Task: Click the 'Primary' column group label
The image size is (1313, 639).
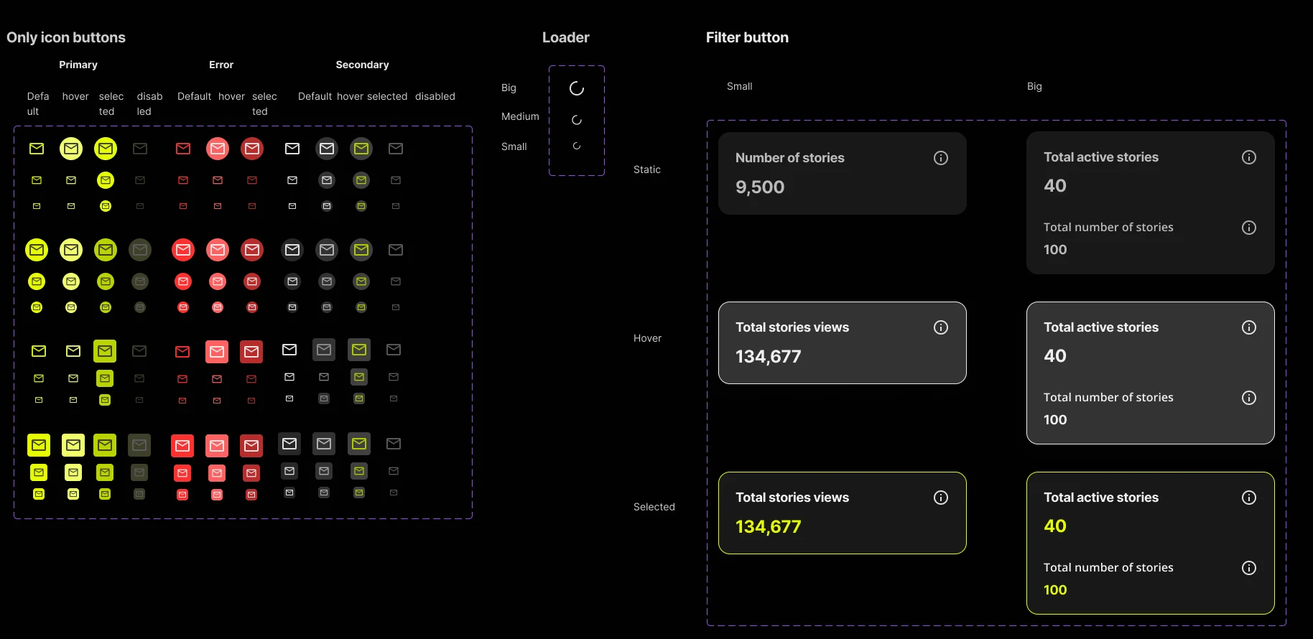Action: click(x=78, y=65)
